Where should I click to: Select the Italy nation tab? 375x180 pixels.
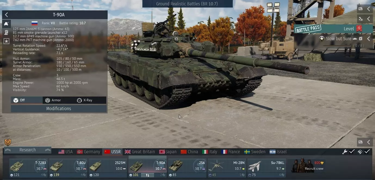(x=210, y=152)
